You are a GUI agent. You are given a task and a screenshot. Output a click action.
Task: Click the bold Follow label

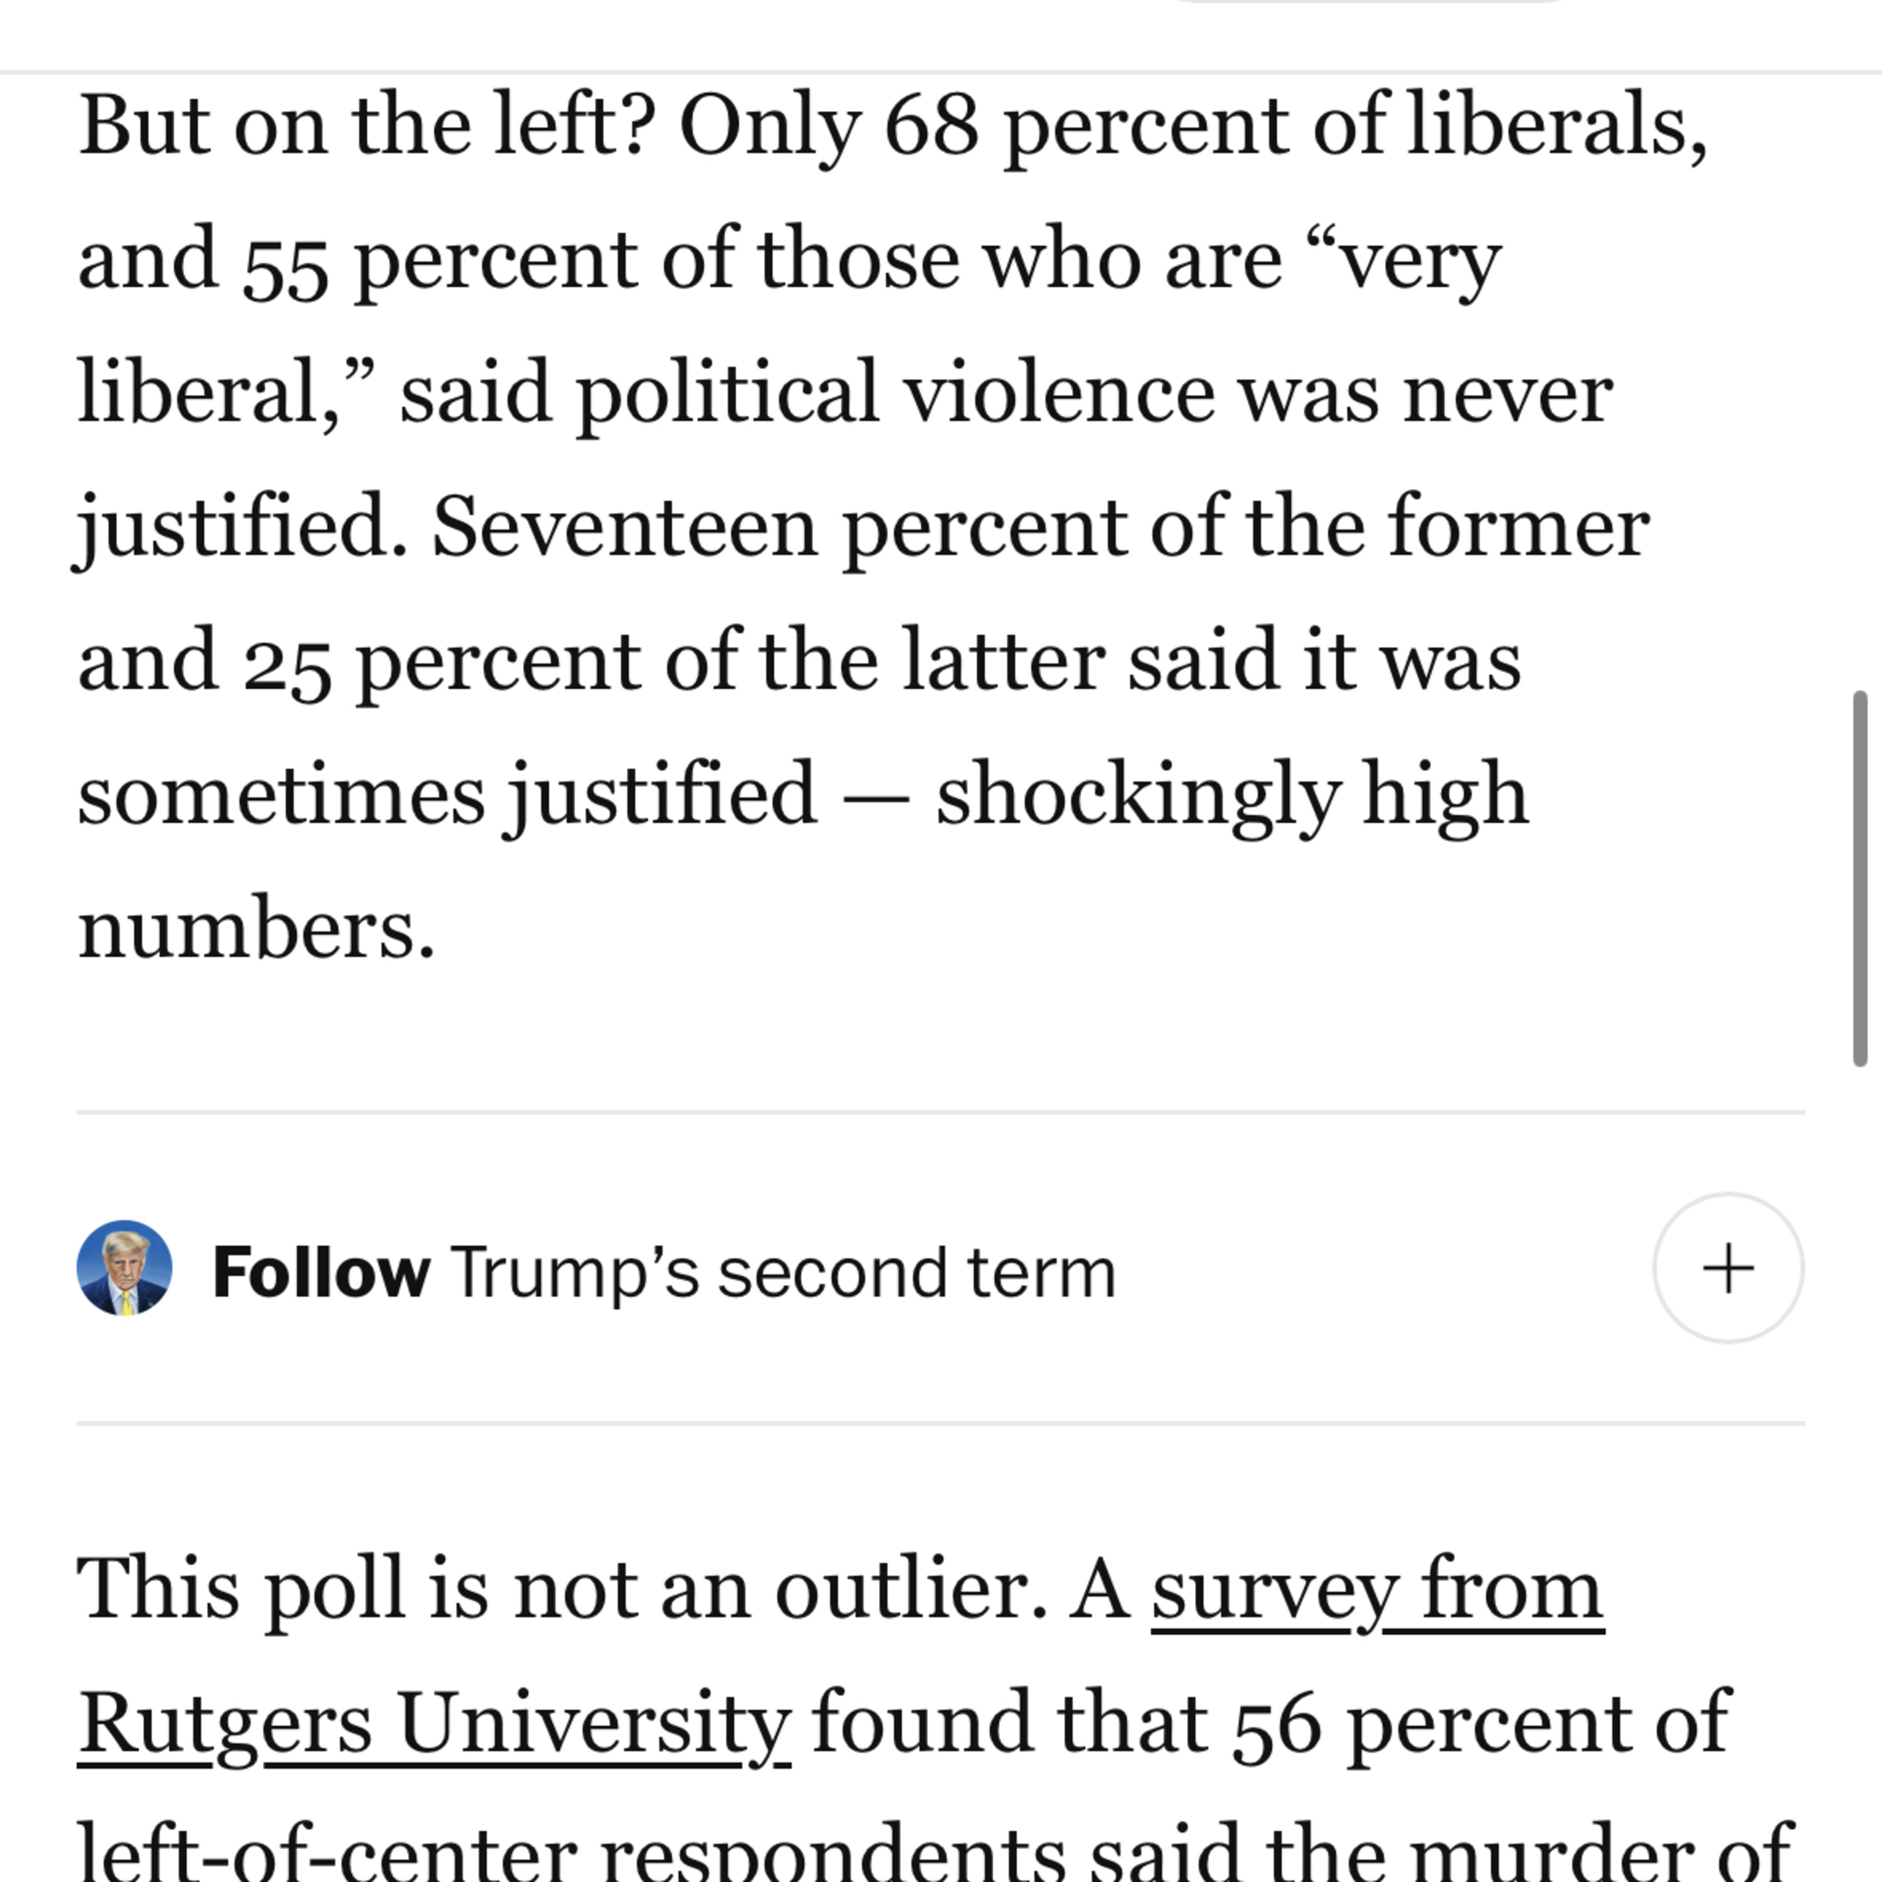pos(321,1272)
